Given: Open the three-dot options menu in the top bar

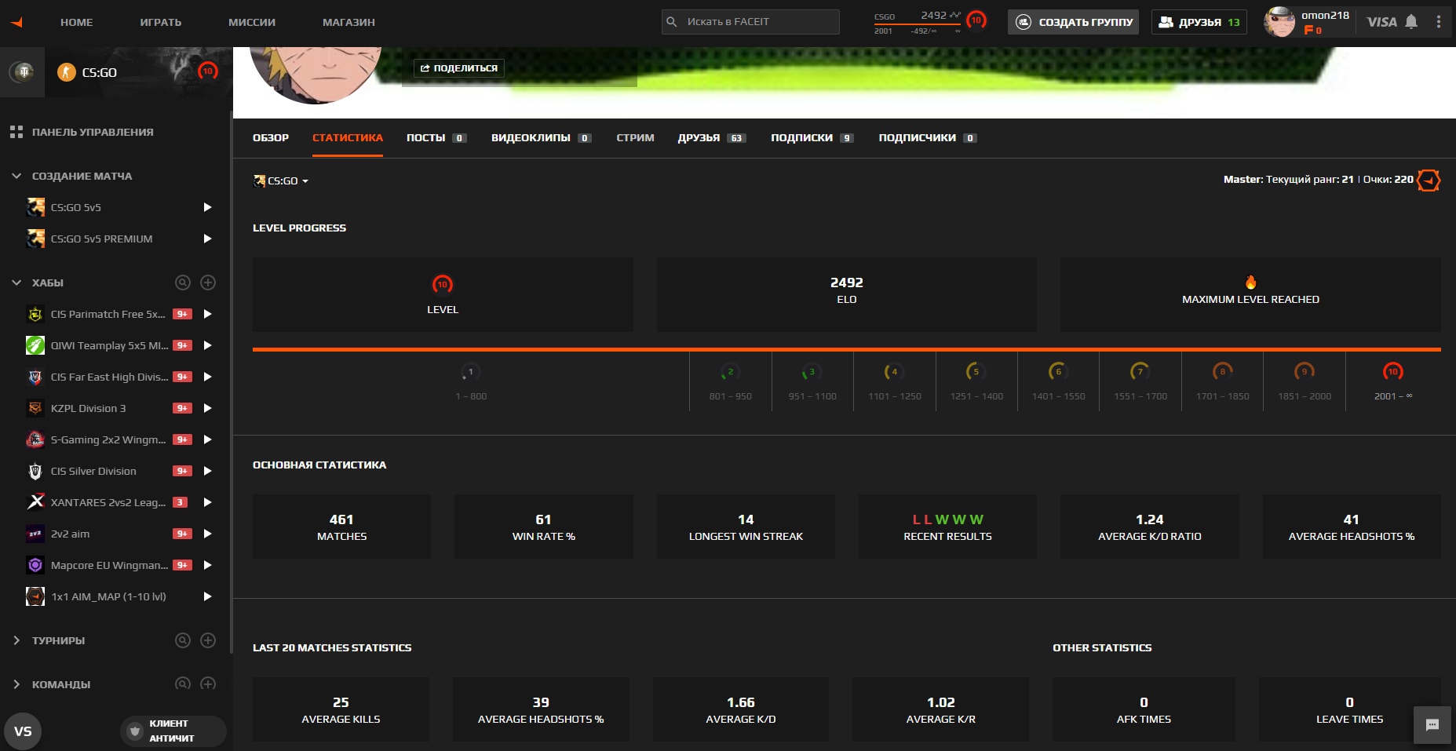Looking at the screenshot, I should coord(1439,22).
